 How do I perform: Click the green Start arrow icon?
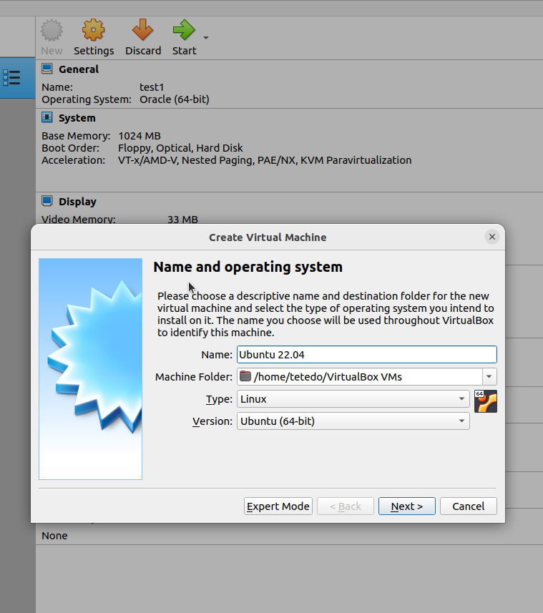pos(184,31)
